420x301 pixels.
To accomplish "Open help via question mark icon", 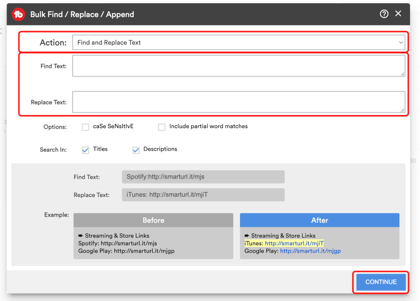I will 384,14.
